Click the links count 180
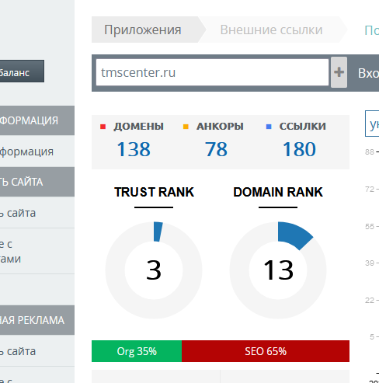The image size is (379, 383). coord(299,149)
